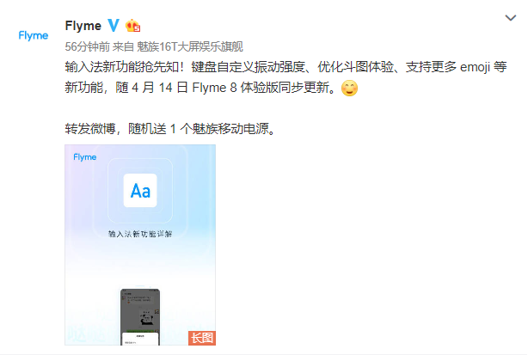
Task: Open the Flyme username link
Action: click(x=83, y=26)
